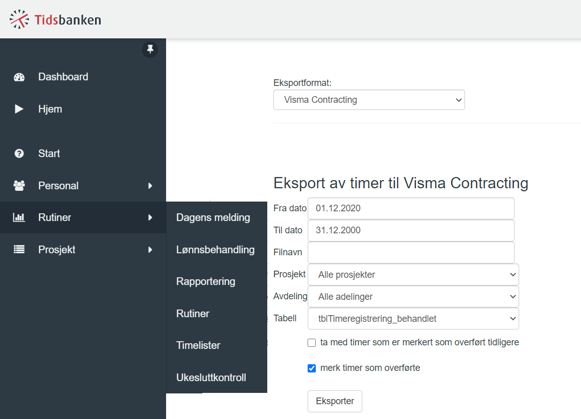581x419 pixels.
Task: Click the Rutiner bar chart icon
Action: tap(19, 217)
